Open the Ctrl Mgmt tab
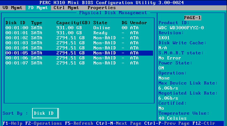The width and height of the screenshot is (227, 126). (66, 8)
